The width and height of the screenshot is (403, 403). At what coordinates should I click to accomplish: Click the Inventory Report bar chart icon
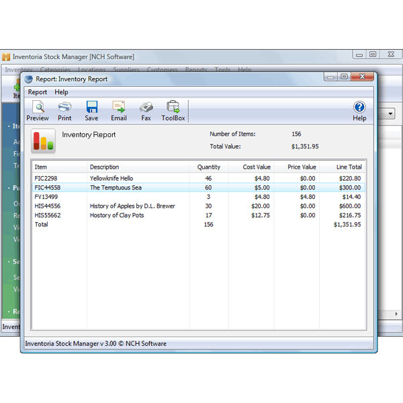[x=43, y=141]
